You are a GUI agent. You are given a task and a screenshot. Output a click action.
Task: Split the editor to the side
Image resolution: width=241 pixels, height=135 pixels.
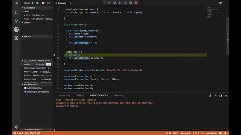pyautogui.click(x=221, y=3)
